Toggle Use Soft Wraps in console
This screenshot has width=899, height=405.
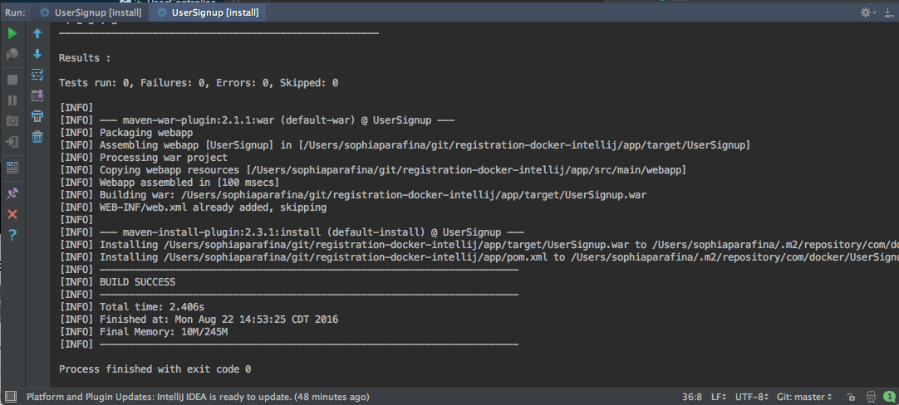click(x=37, y=75)
